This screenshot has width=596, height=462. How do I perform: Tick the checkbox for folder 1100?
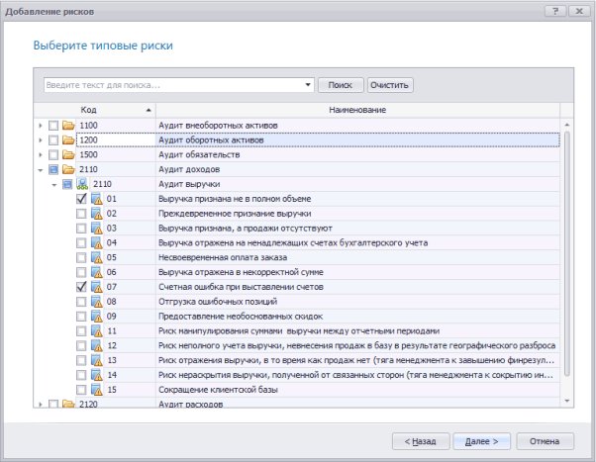tap(53, 126)
